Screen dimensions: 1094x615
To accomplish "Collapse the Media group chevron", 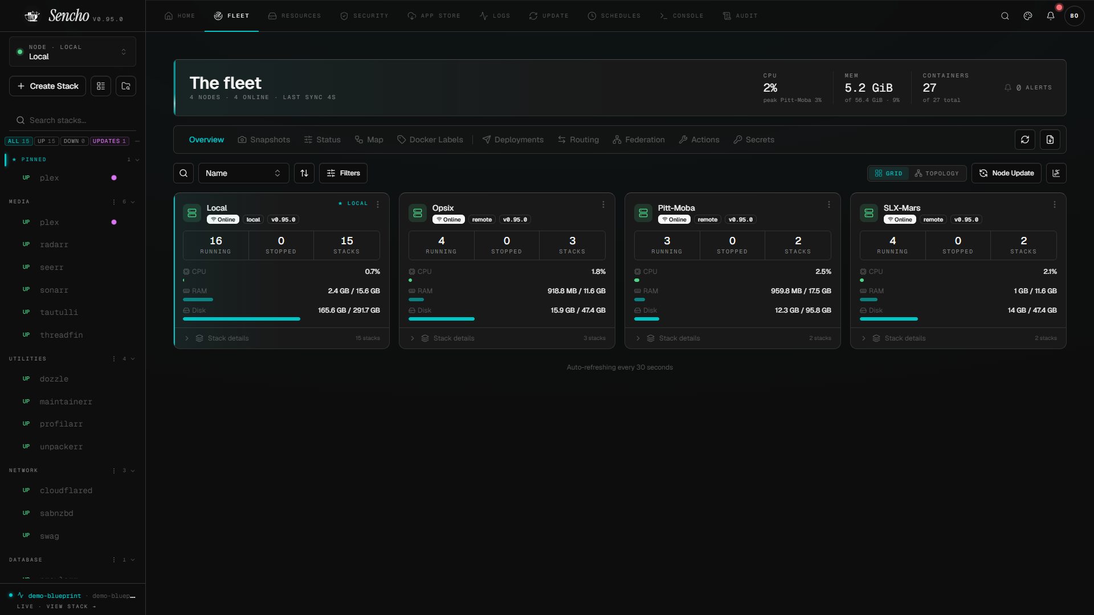I will point(133,202).
